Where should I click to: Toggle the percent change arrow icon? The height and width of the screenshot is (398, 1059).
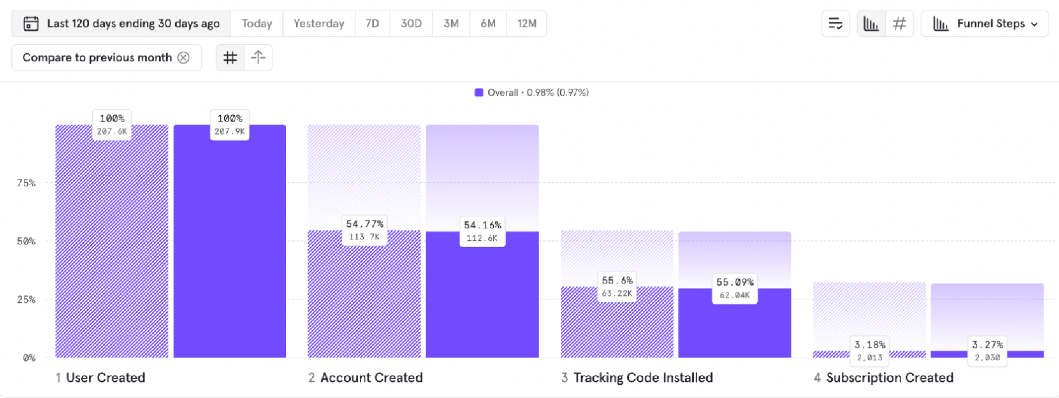[258, 58]
